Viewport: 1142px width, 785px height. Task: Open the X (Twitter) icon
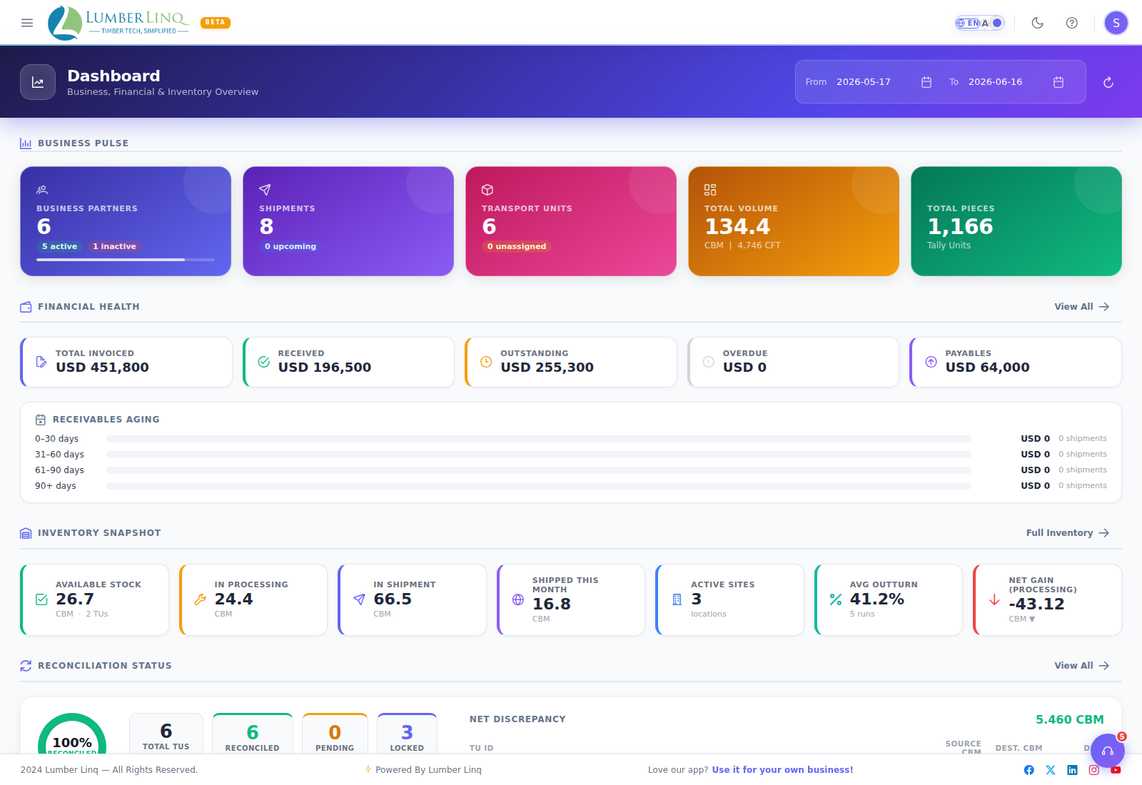click(x=1051, y=770)
